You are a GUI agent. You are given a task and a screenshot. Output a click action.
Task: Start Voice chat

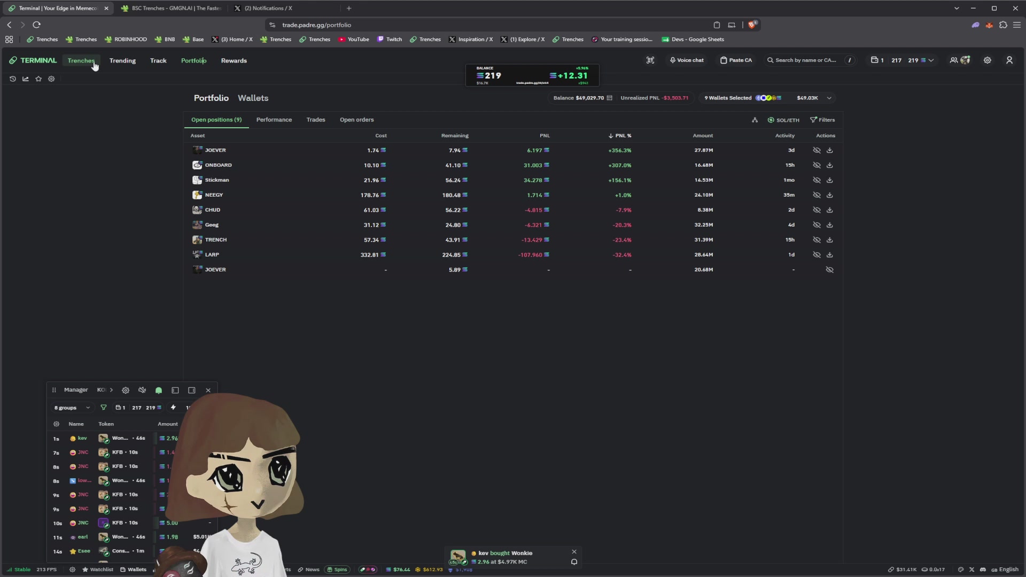click(x=687, y=60)
